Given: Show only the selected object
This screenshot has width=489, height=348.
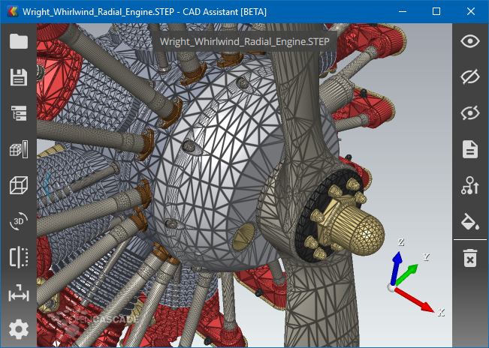Looking at the screenshot, I should point(470,112).
